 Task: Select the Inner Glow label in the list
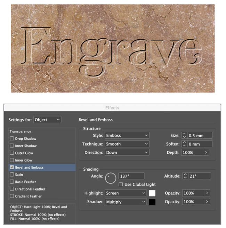click(24, 160)
